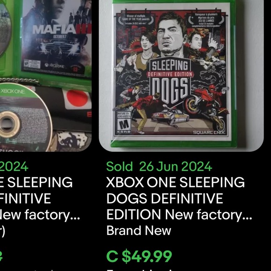Click the MAFIA III title on cover
The image size is (271, 271).
pyautogui.click(x=62, y=29)
